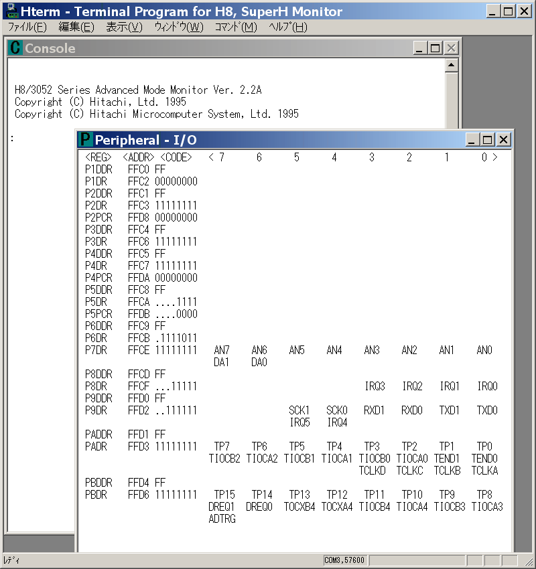This screenshot has height=569, width=536.
Task: Select the P1DR register row
Action: [141, 181]
